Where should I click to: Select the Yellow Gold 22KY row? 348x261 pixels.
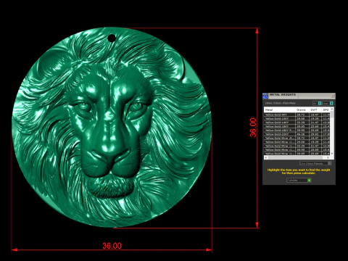tap(297, 134)
